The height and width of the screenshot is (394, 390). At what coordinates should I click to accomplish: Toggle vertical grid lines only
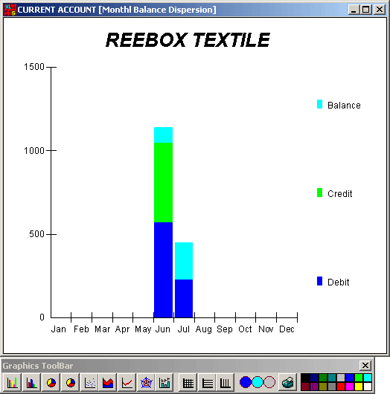[226, 383]
